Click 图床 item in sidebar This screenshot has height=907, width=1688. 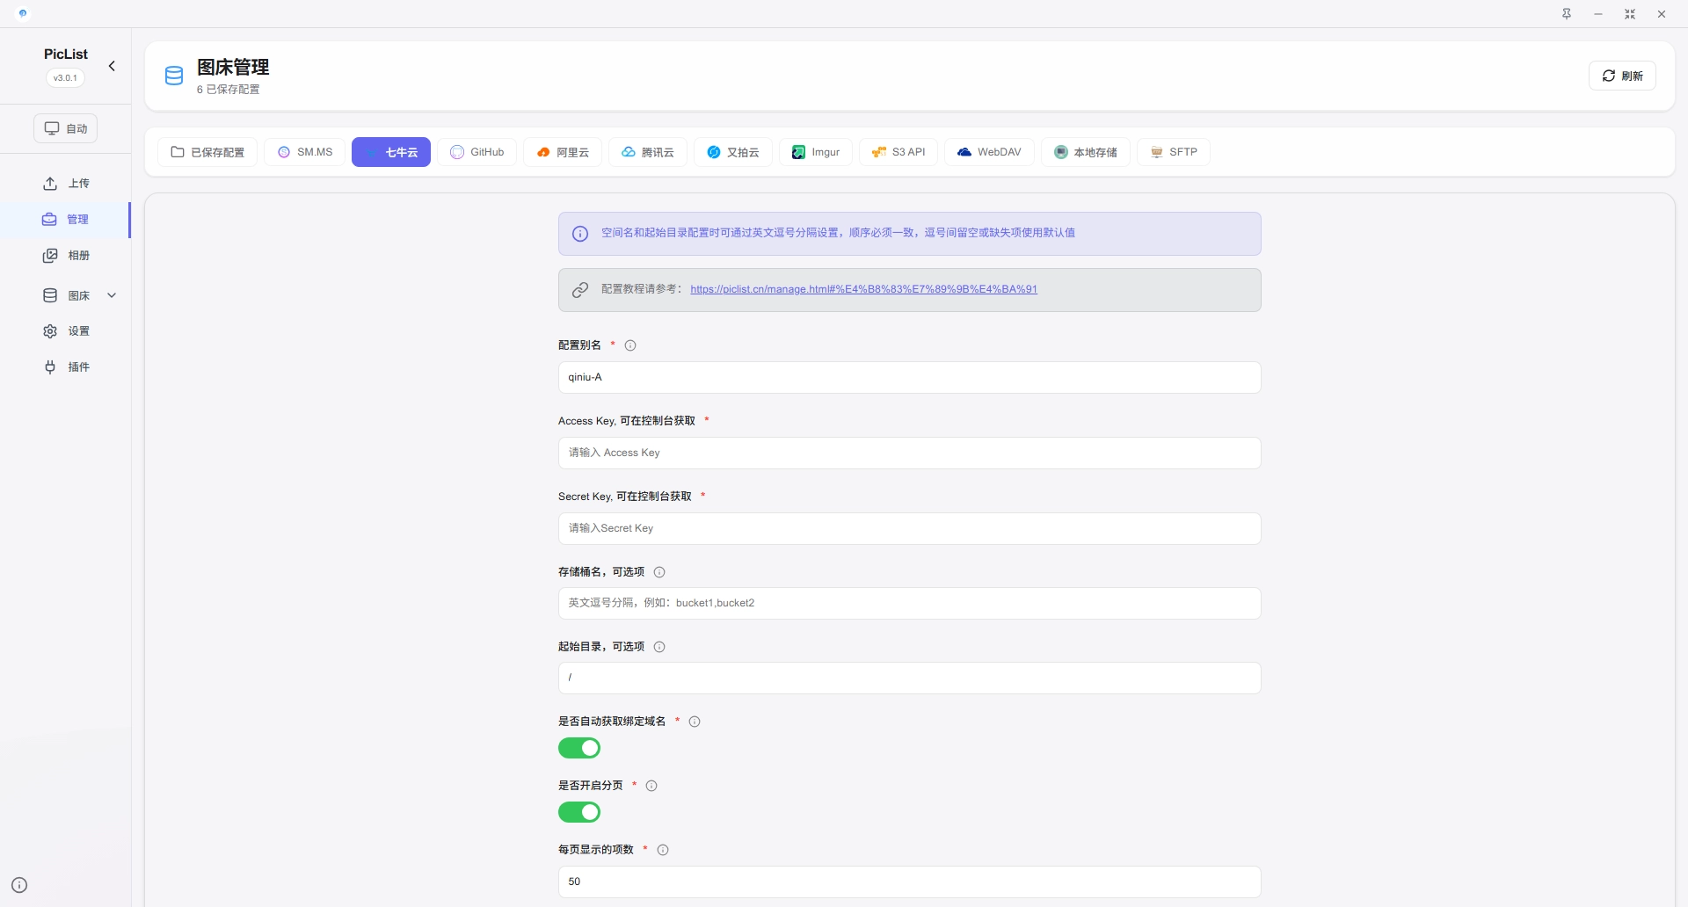66,295
